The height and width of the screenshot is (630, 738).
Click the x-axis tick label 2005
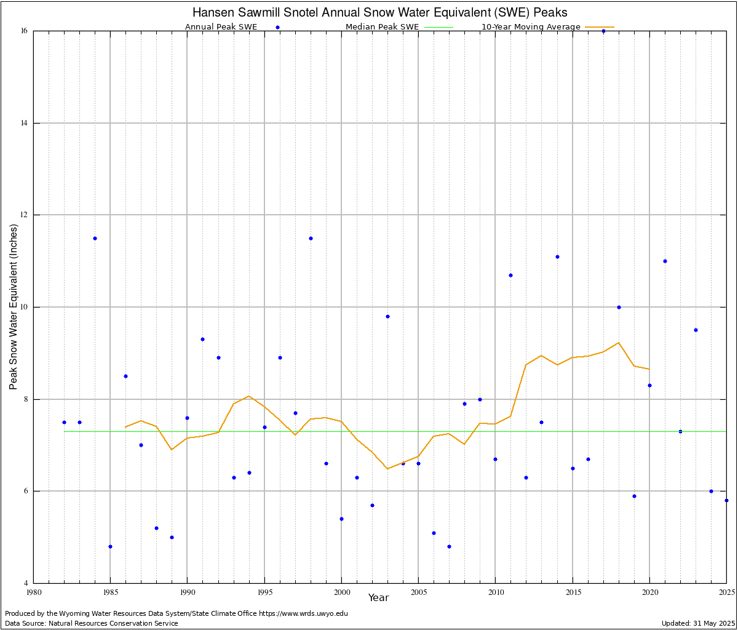click(419, 592)
